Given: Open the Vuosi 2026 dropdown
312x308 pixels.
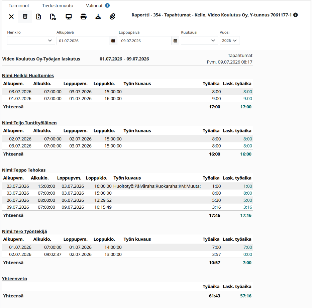Looking at the screenshot, I should [x=230, y=40].
